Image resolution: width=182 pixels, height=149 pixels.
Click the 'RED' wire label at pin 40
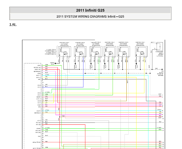tap(46, 141)
